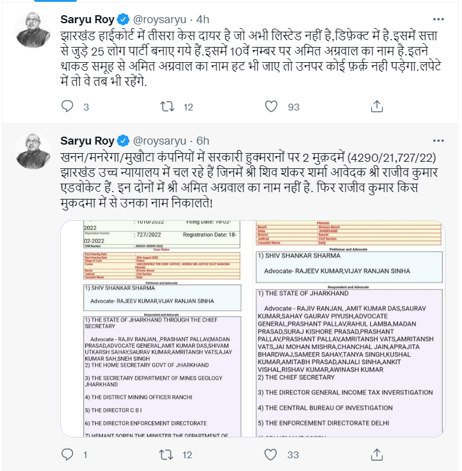Open more options on 6h tweet

pos(438,140)
